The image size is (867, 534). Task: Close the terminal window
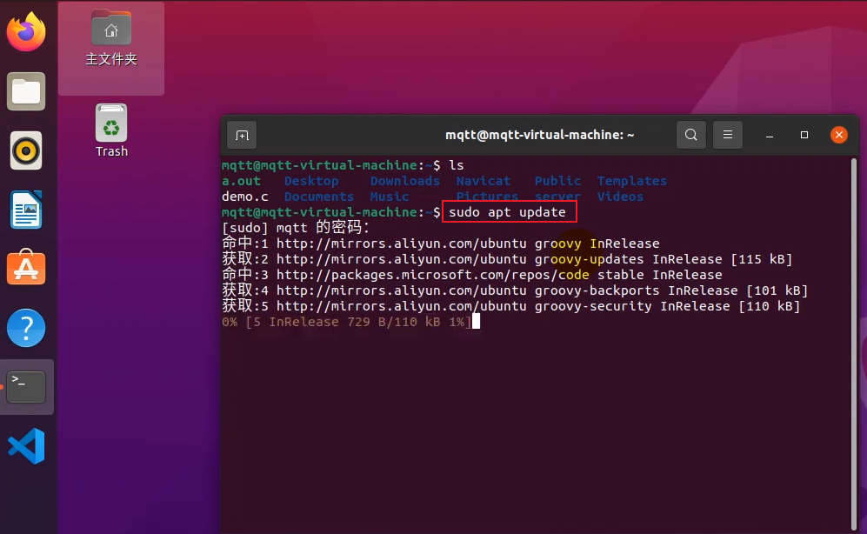pos(839,135)
